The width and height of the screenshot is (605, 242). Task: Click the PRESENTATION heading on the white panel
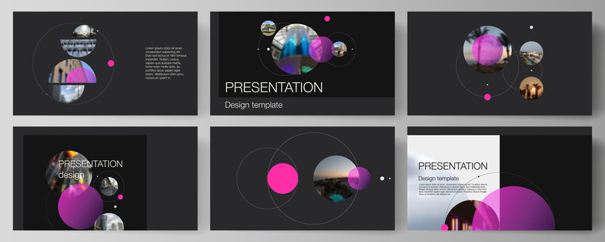tap(453, 166)
